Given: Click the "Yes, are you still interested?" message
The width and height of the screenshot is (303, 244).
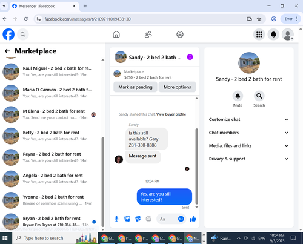Looking at the screenshot, I should [x=164, y=197].
